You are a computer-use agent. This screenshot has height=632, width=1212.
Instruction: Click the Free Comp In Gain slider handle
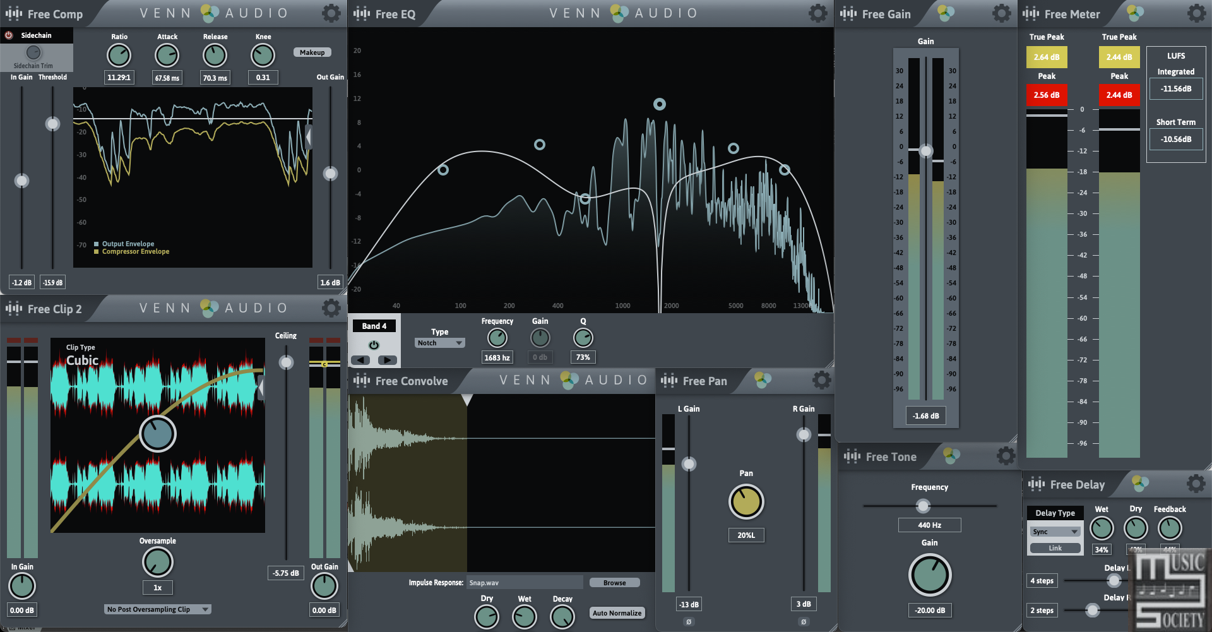tap(22, 181)
